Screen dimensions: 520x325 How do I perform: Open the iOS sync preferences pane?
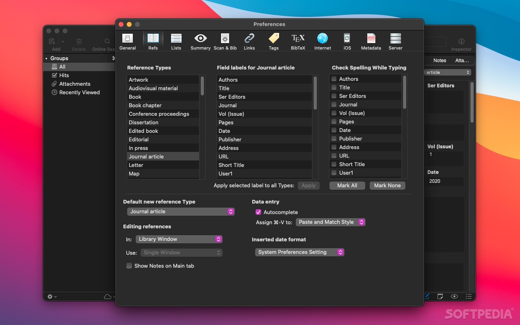click(347, 41)
